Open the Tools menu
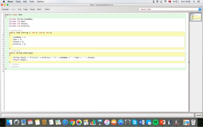Image resolution: width=203 pixels, height=127 pixels. point(32,1)
